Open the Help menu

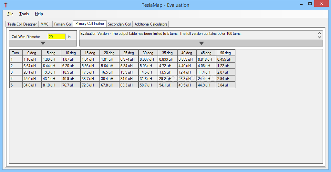(39, 14)
